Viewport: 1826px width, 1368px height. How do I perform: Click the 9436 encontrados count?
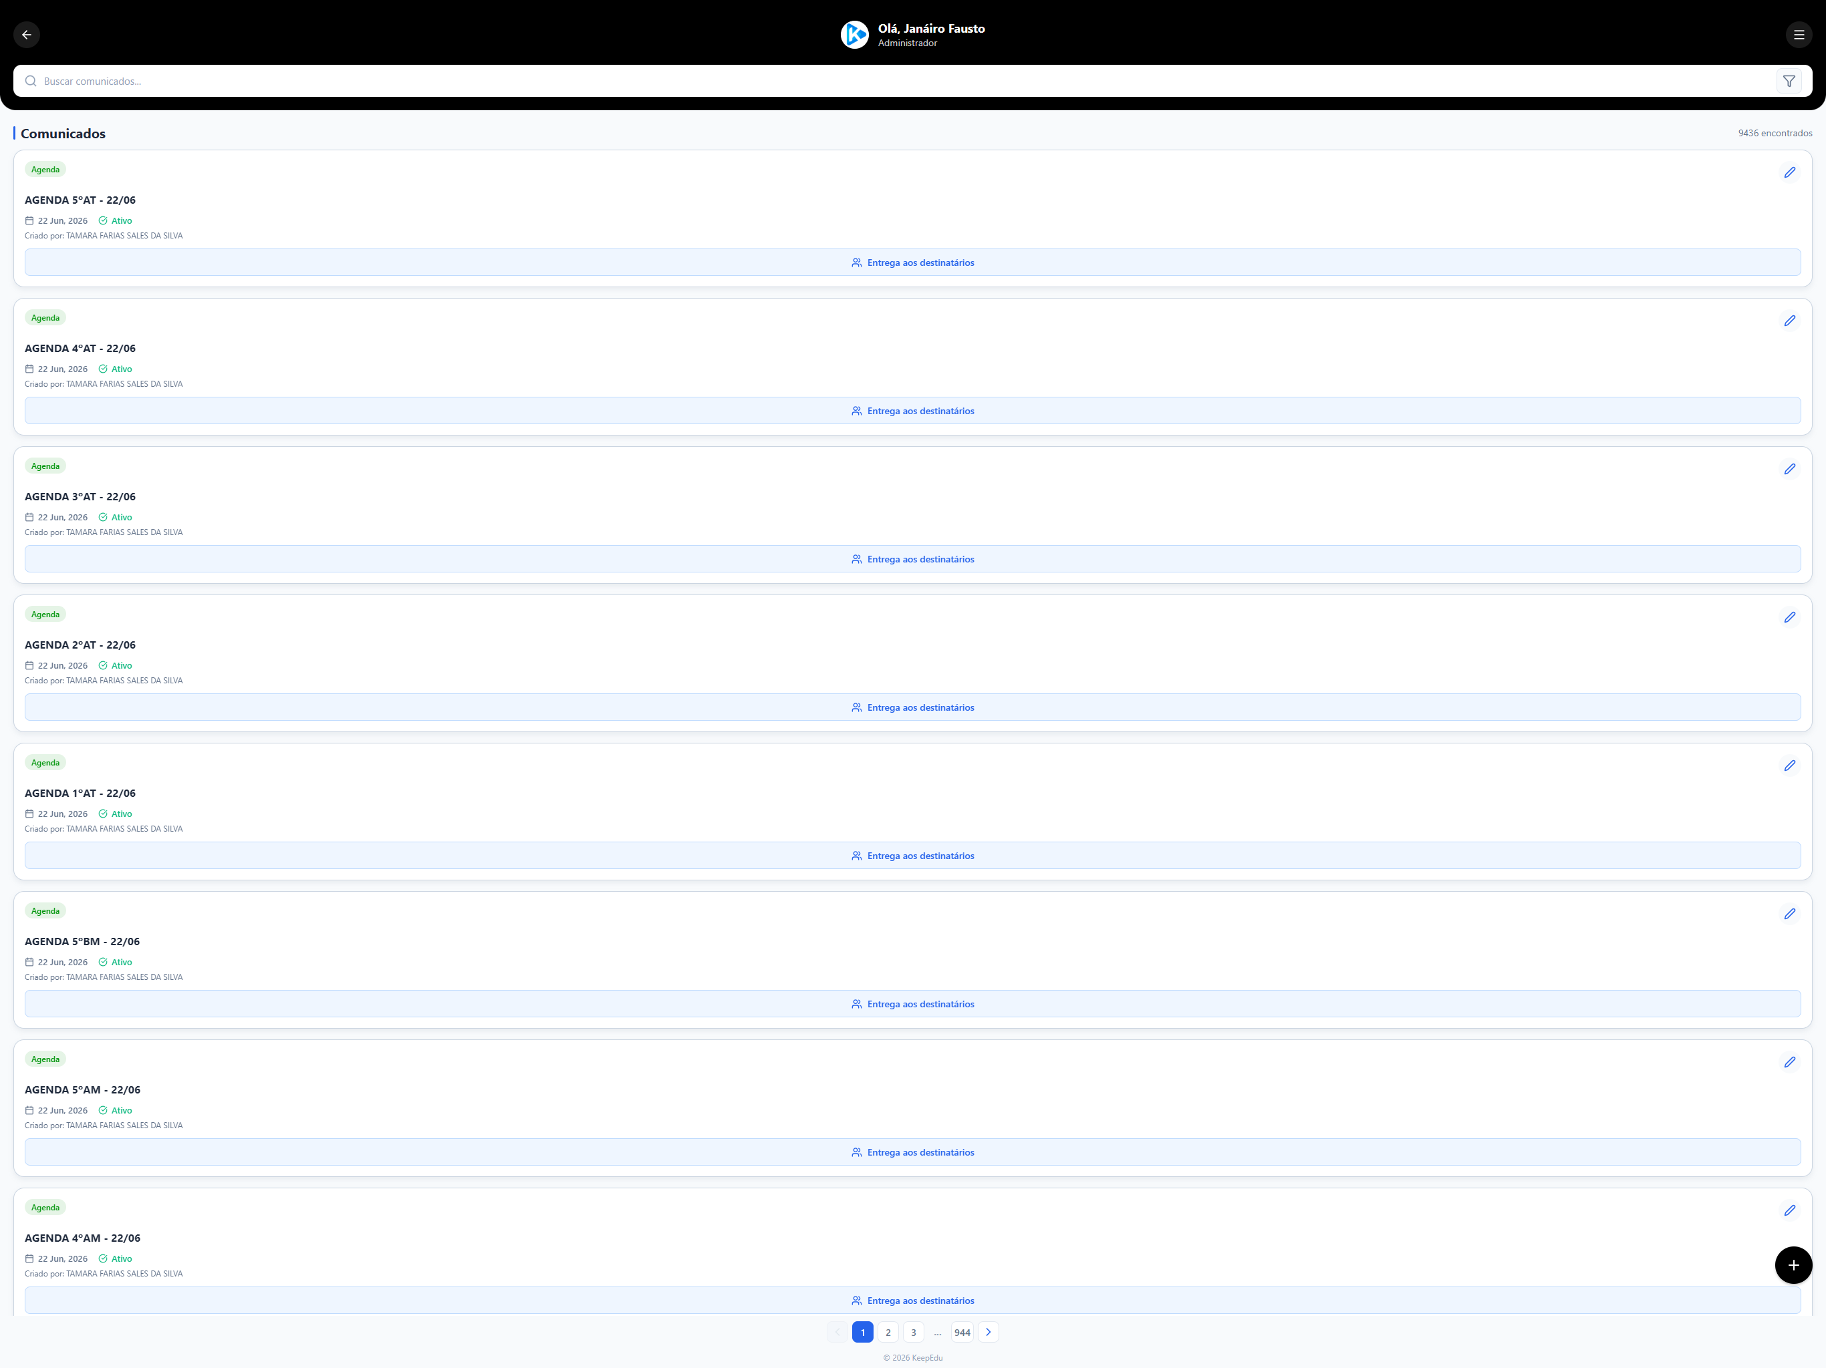point(1775,134)
